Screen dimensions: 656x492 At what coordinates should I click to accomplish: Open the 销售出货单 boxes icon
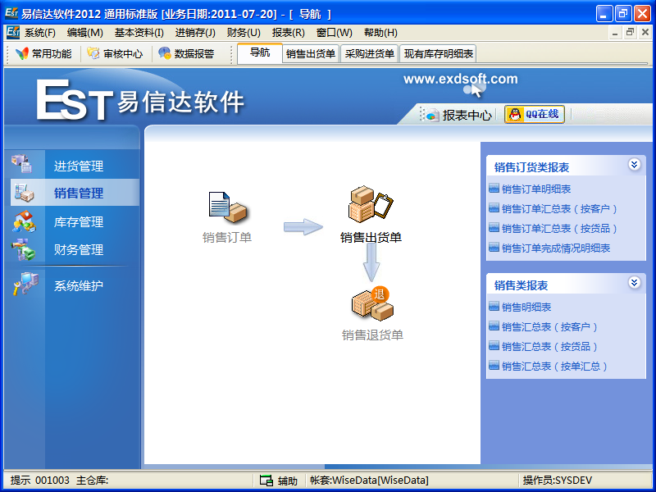371,206
